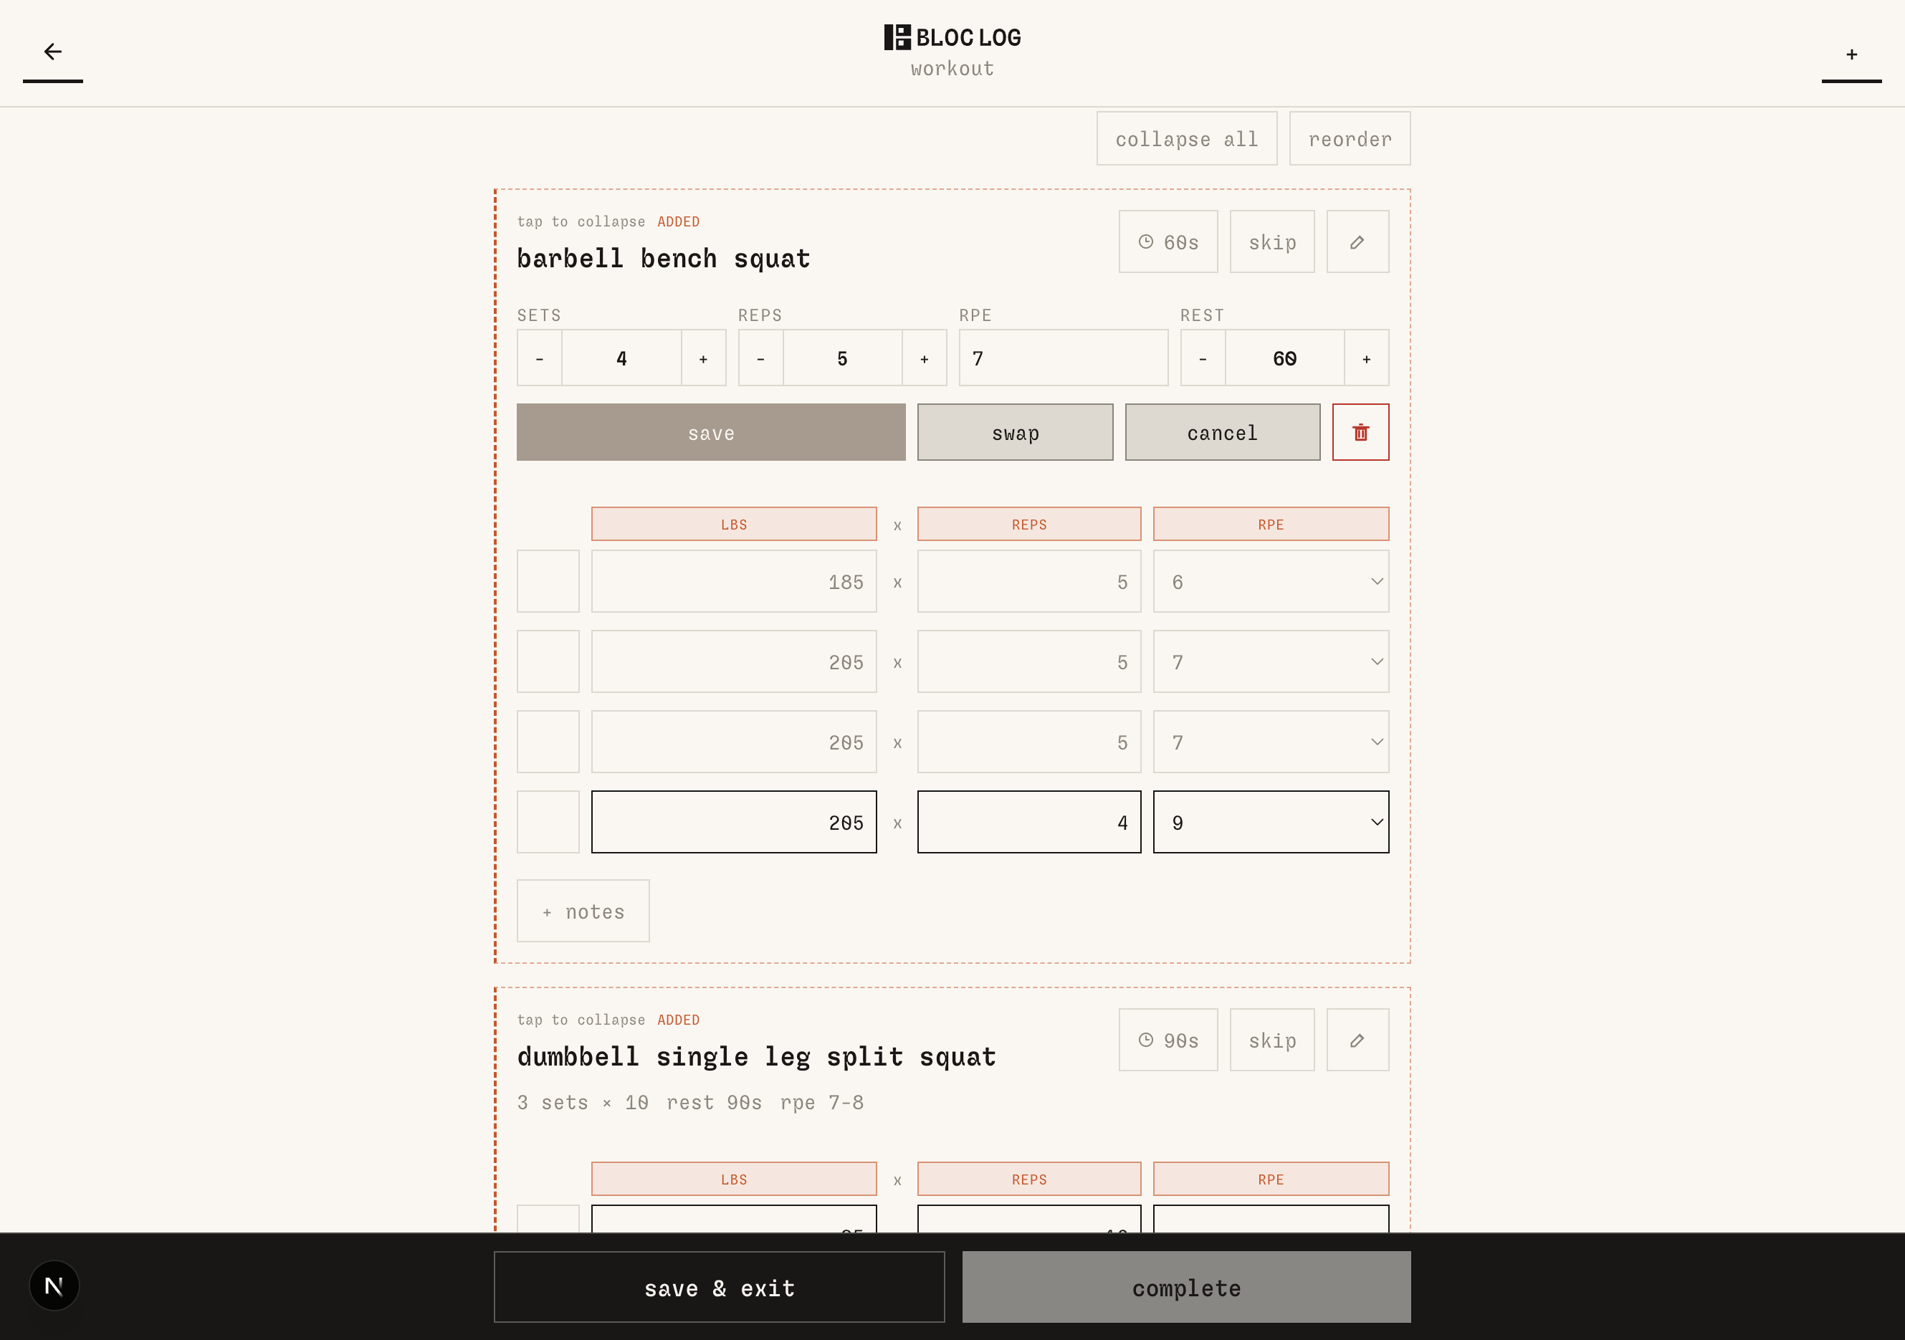
Task: Check off the first 205 lbs set
Action: [548, 662]
